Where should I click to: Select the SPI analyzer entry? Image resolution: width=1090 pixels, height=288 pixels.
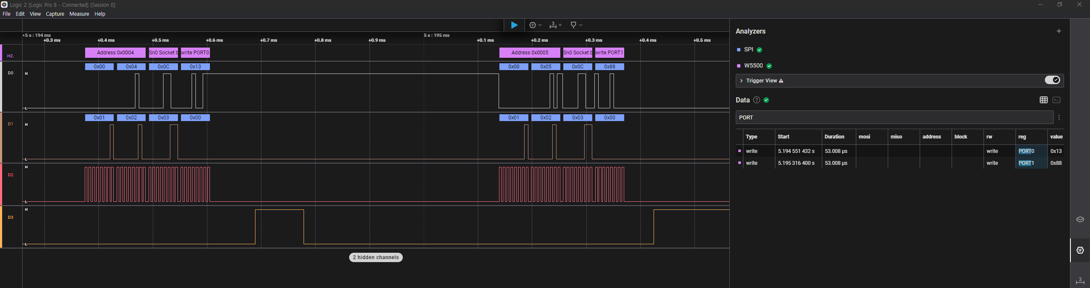point(749,50)
